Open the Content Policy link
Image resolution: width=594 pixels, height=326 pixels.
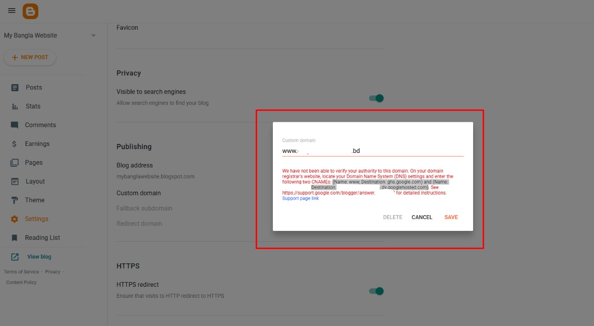(x=22, y=283)
